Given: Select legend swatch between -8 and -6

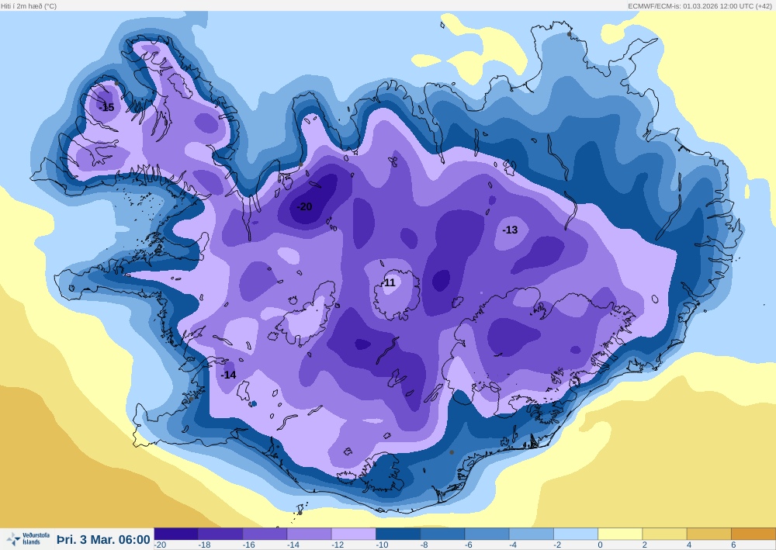Looking at the screenshot, I should click(442, 534).
